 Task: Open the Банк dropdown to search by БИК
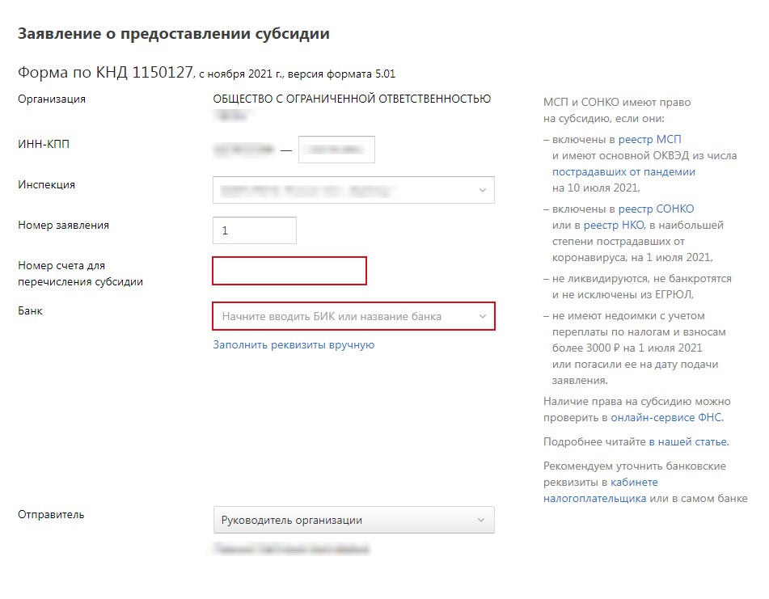[x=340, y=316]
